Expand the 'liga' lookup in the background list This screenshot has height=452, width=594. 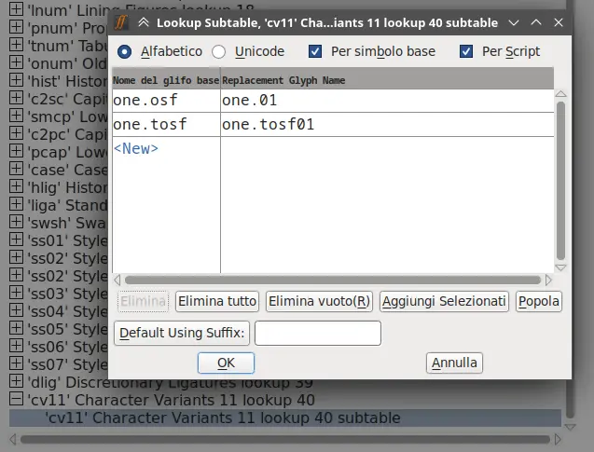16,204
